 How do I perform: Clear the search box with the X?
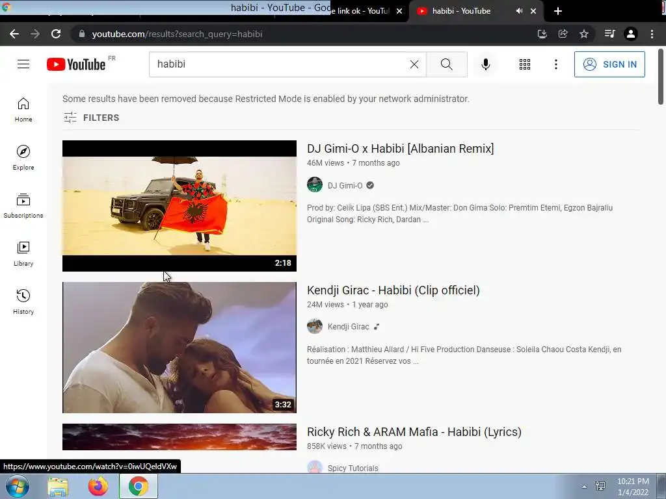tap(414, 64)
